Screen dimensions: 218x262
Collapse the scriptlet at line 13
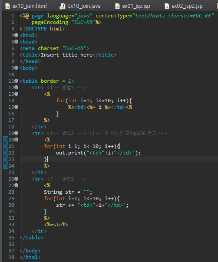(x=16, y=94)
